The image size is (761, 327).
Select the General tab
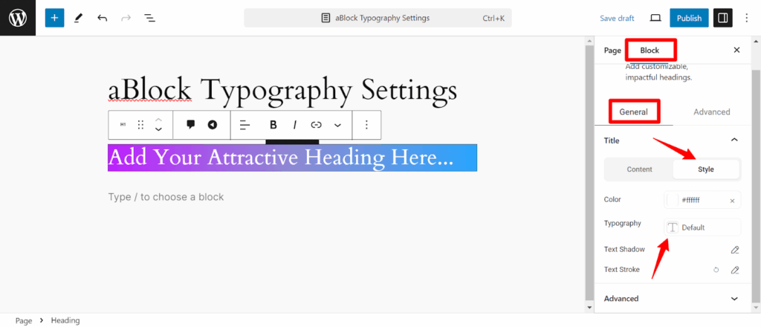633,111
